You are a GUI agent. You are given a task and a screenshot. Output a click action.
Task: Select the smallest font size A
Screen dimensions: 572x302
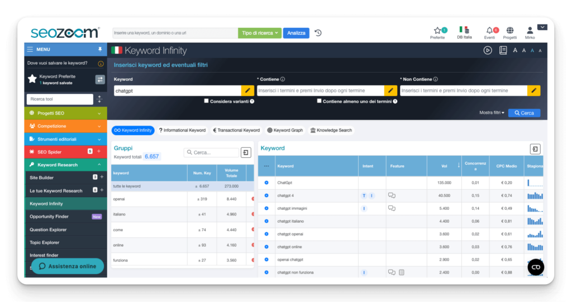(x=540, y=51)
